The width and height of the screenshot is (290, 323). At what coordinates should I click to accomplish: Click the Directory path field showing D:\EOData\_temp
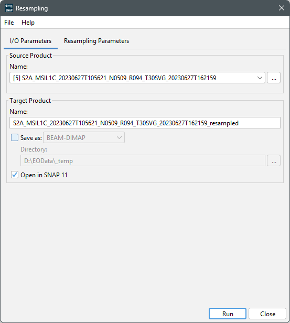click(x=143, y=160)
